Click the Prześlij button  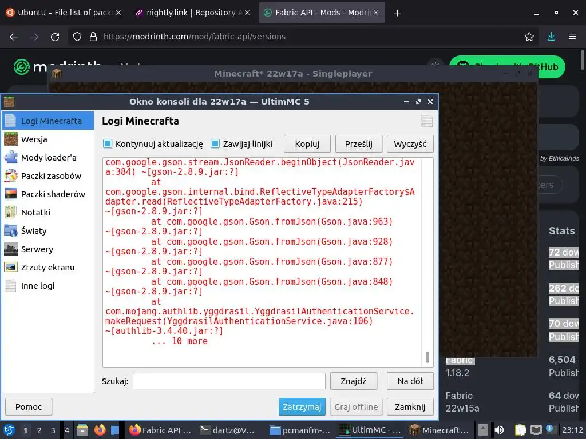pos(359,144)
